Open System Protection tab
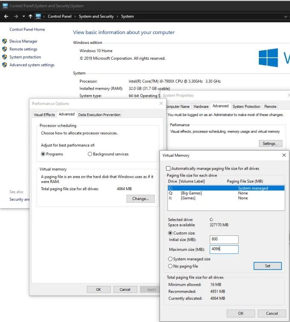This screenshot has width=290, height=322. (246, 107)
